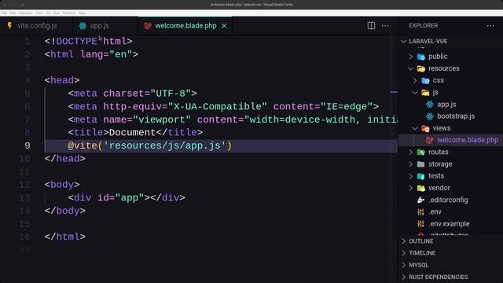
Task: Click the 'Document' title text
Action: point(132,133)
